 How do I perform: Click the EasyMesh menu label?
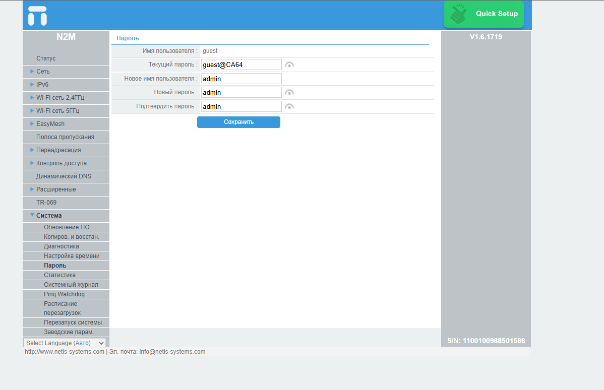tap(50, 124)
